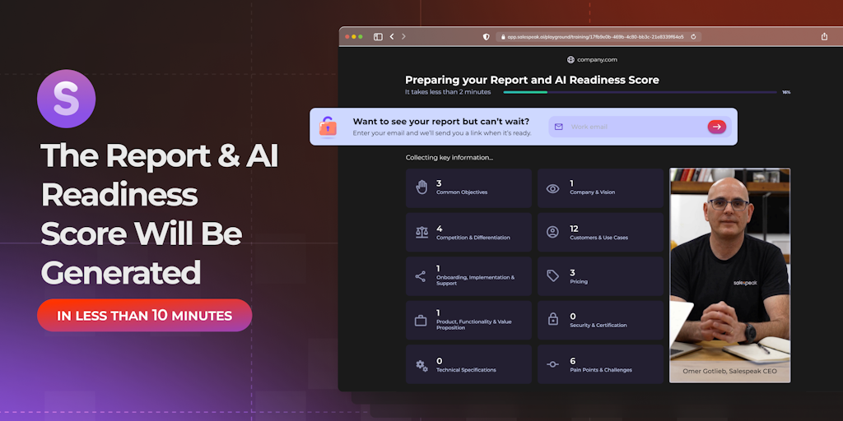The width and height of the screenshot is (843, 421).
Task: Click the unlocked padlock icon in banner
Action: [328, 127]
